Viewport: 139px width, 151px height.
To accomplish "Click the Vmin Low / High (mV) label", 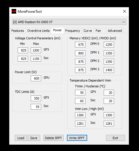I will pyautogui.click(x=89, y=109).
